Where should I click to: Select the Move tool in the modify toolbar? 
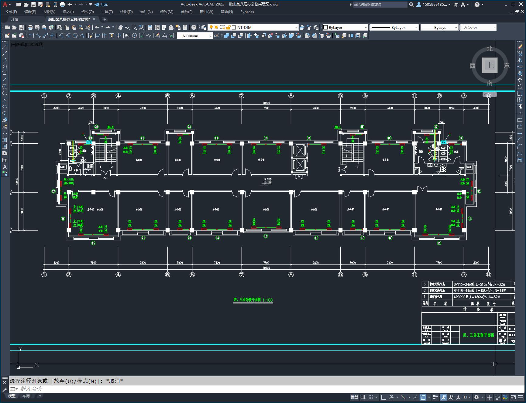(x=520, y=80)
